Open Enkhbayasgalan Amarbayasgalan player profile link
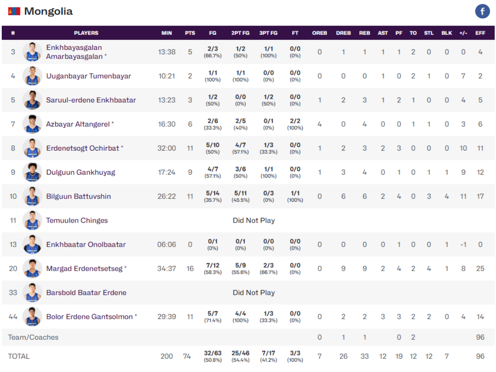Screen dimensions: 496x372 (74, 52)
